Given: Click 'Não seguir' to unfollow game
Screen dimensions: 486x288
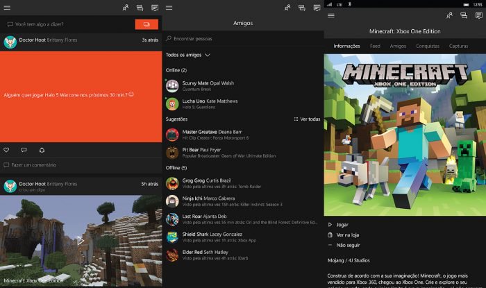Looking at the screenshot, I should tap(344, 245).
